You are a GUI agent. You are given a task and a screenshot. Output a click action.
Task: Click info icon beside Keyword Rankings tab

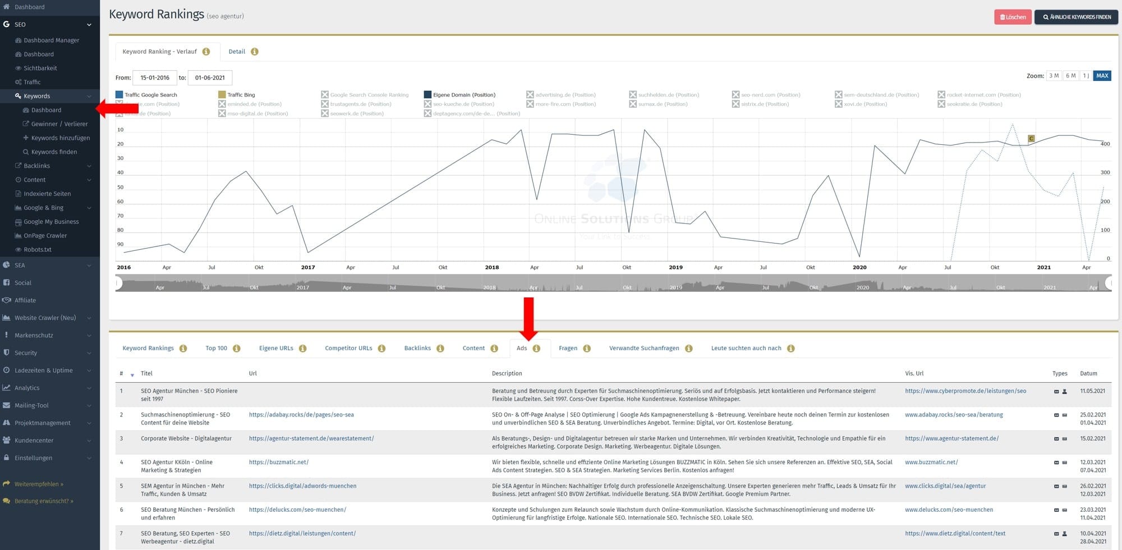[x=183, y=349]
